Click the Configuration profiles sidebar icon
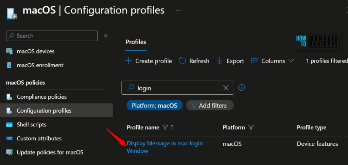 coord(9,111)
